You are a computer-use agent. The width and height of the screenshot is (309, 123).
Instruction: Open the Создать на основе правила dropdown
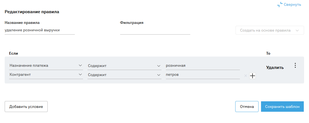pos(265,30)
